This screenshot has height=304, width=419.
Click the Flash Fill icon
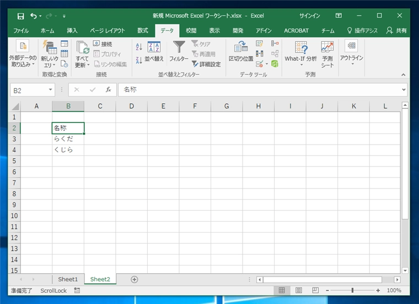click(x=260, y=43)
